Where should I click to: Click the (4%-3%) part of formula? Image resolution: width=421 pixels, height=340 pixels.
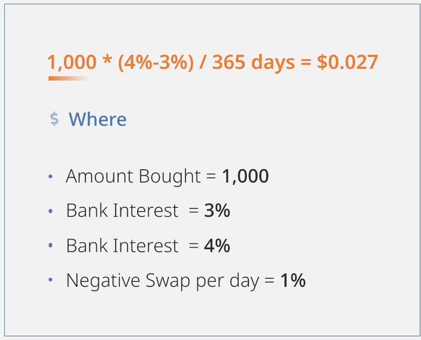click(x=156, y=62)
